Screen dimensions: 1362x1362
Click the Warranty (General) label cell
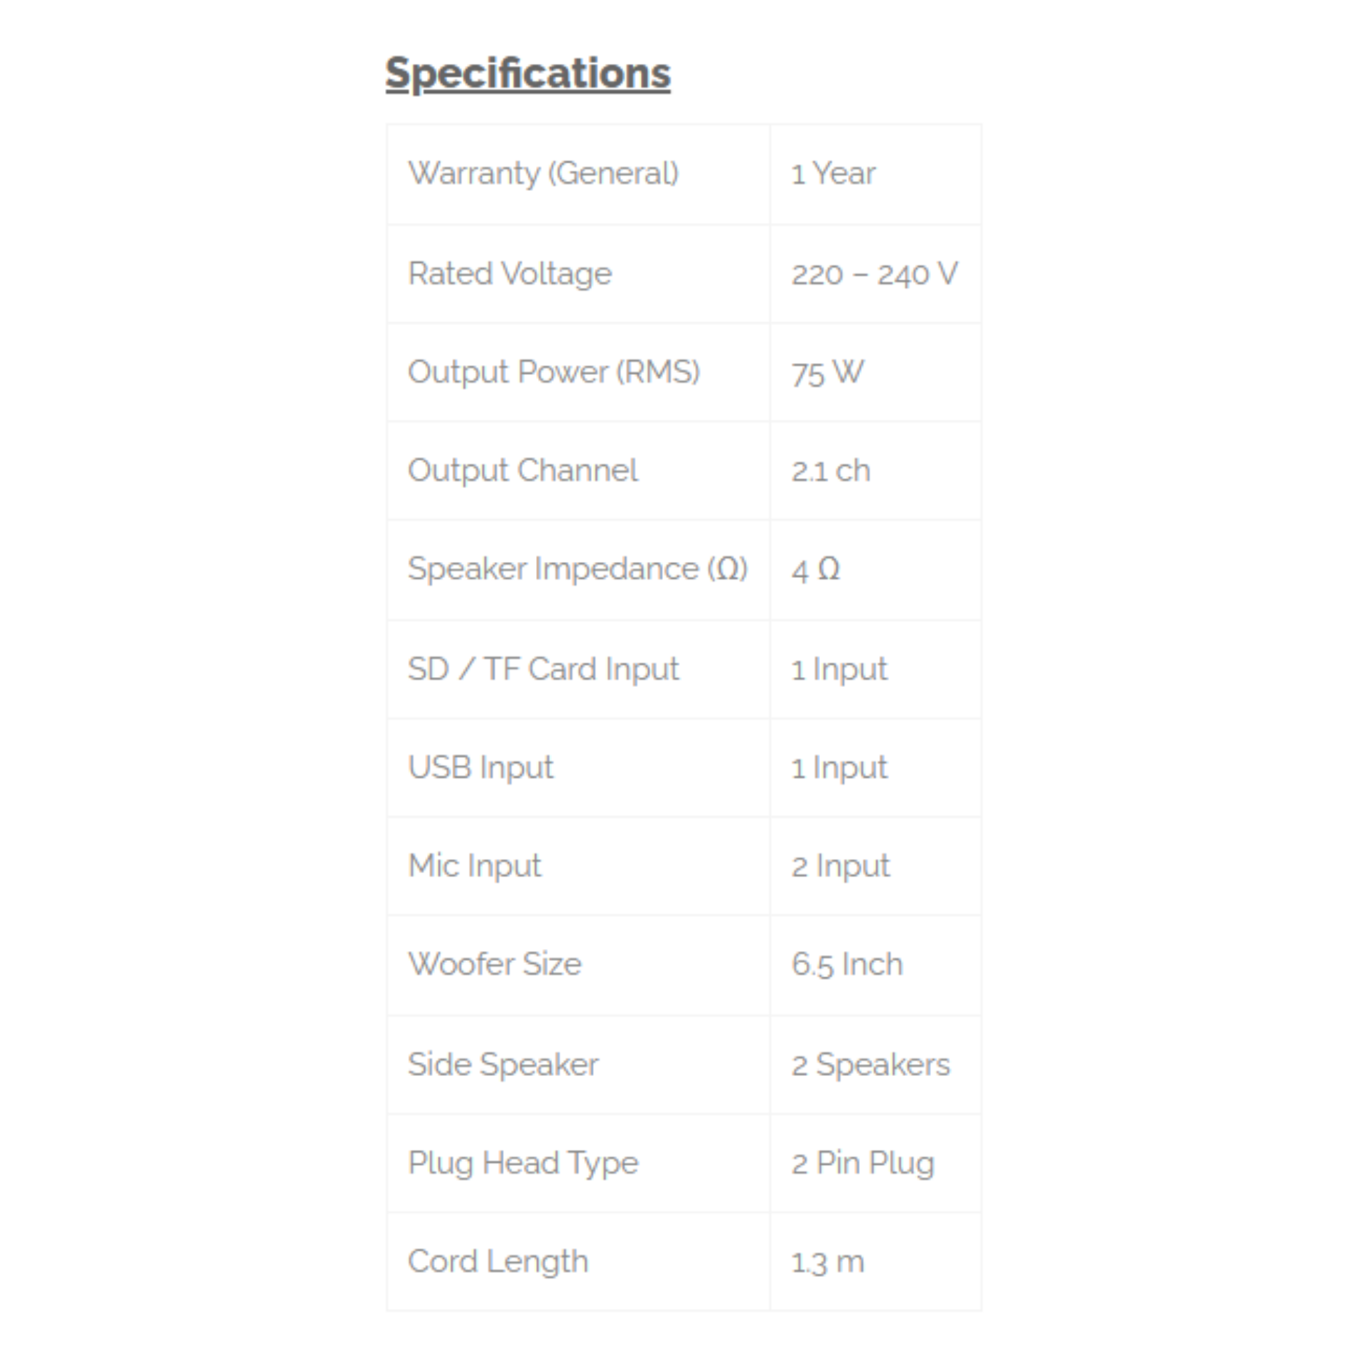[543, 174]
